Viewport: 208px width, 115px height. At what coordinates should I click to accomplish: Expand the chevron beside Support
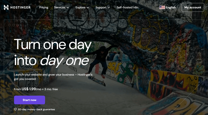[109, 8]
